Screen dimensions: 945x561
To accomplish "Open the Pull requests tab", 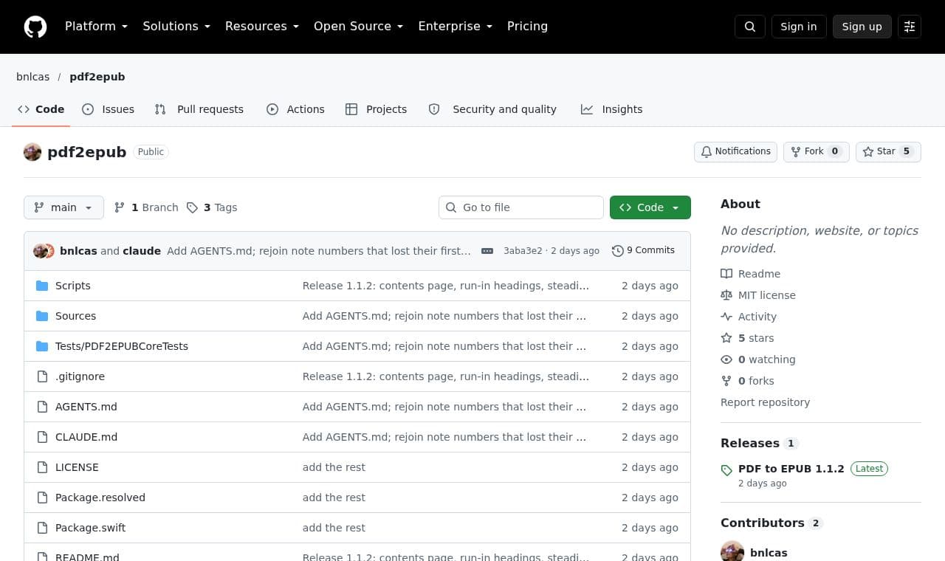I will tap(199, 109).
